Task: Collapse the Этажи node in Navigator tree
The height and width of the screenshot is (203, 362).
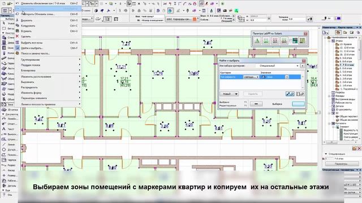Action: (x=329, y=41)
